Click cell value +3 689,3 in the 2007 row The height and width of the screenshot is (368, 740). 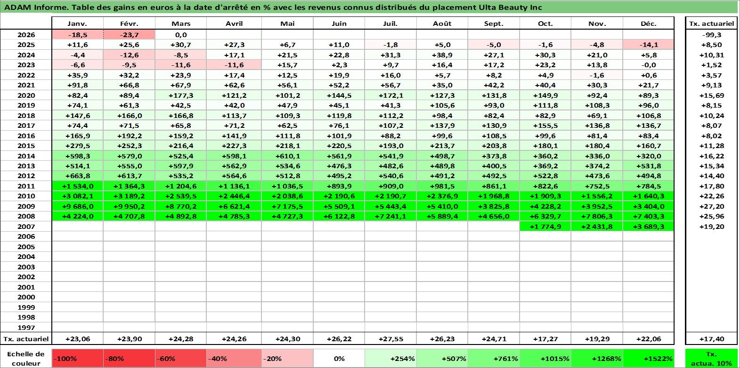(x=648, y=227)
